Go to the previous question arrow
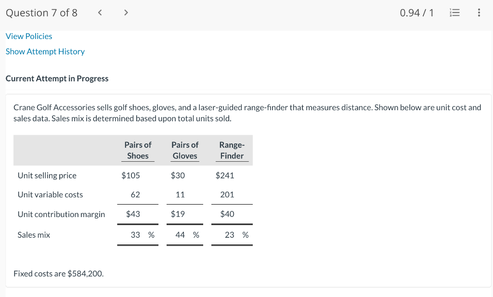The width and height of the screenshot is (493, 297). click(x=100, y=13)
